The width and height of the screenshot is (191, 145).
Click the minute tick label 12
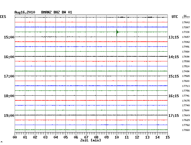point(137,137)
